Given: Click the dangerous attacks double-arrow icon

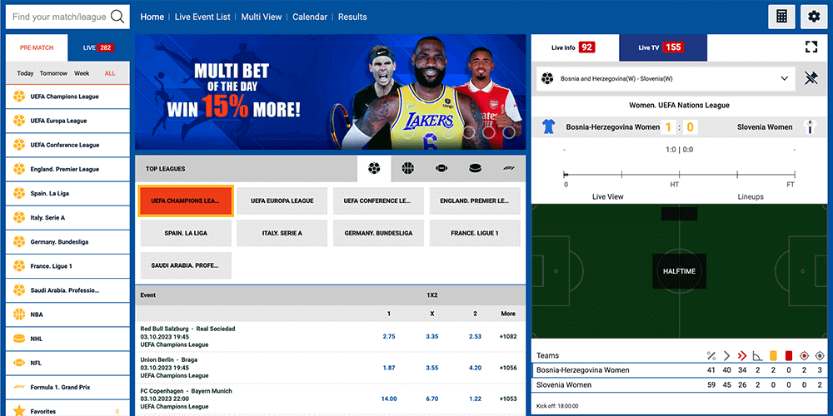Looking at the screenshot, I should pos(742,355).
